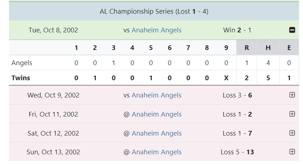Click the Tue, Oct 8, 2002 date
This screenshot has width=303, height=164.
click(x=53, y=30)
